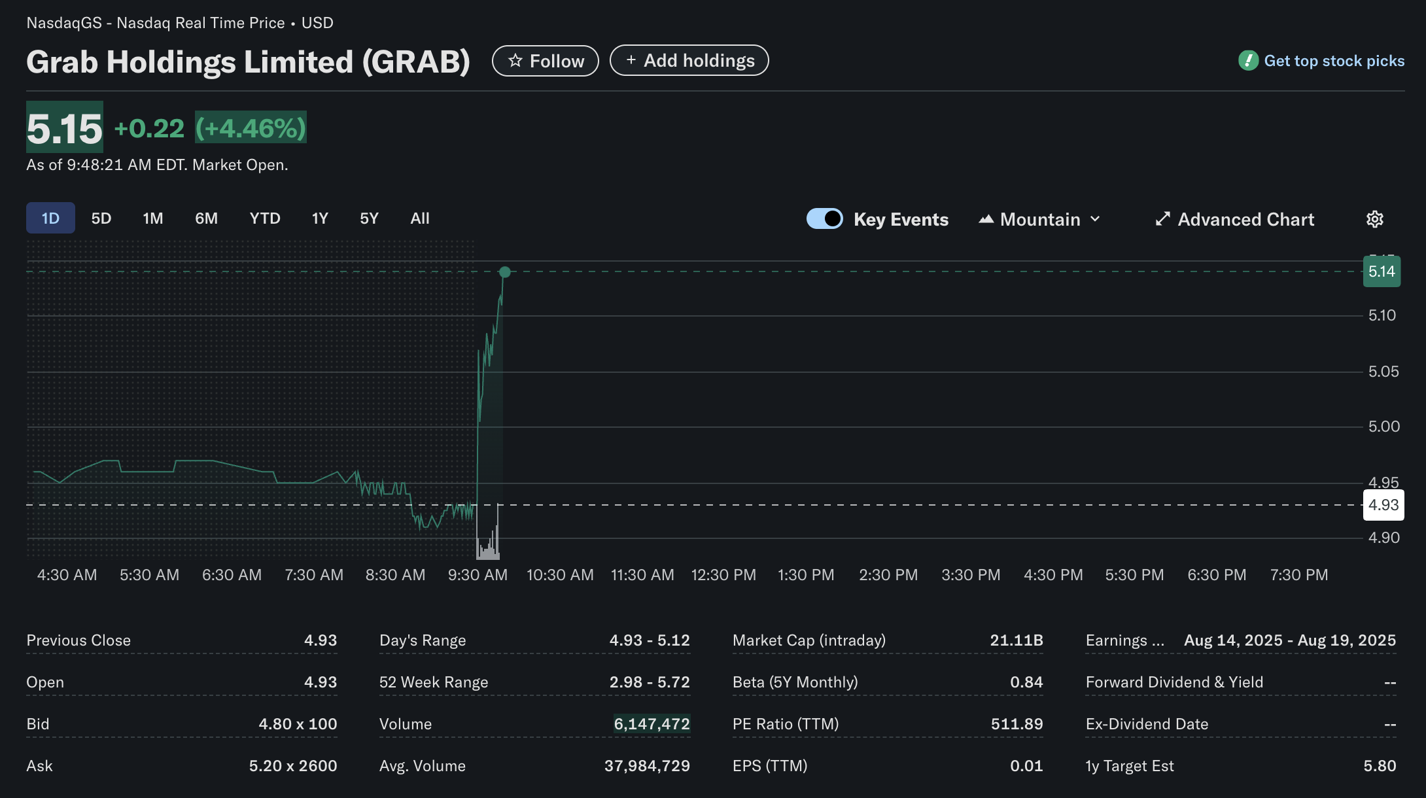The height and width of the screenshot is (798, 1426).
Task: Click the Ex-Dividend Date label
Action: pyautogui.click(x=1147, y=724)
